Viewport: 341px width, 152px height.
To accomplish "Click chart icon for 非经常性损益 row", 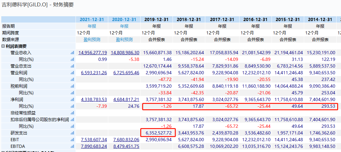I will coord(72,113).
